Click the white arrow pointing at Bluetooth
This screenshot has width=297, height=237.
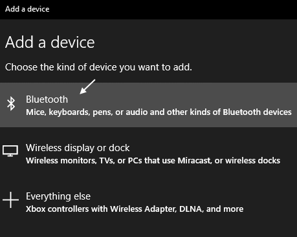87,87
